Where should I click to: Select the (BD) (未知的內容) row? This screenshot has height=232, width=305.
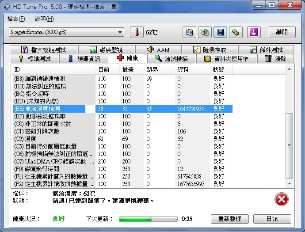[x=122, y=101]
